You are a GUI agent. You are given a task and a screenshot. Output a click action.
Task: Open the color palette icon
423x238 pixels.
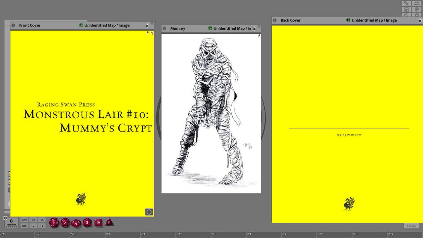417,9
